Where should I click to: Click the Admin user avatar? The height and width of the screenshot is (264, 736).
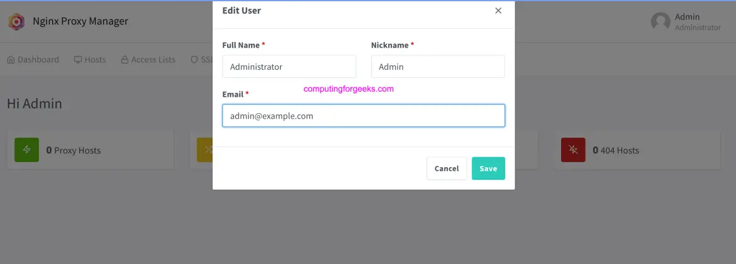(x=661, y=22)
